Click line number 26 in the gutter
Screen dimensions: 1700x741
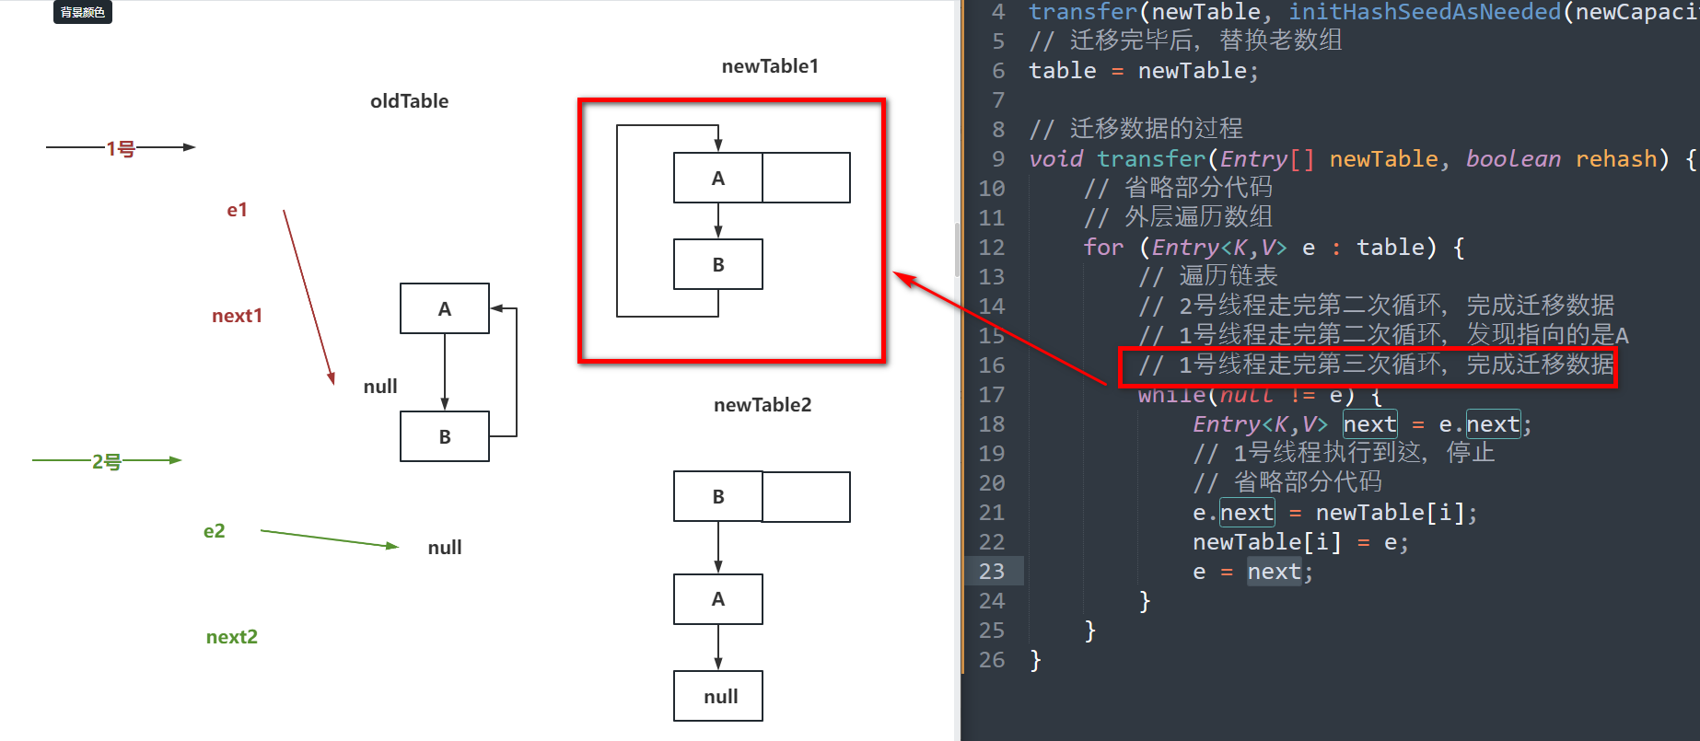coord(992,660)
